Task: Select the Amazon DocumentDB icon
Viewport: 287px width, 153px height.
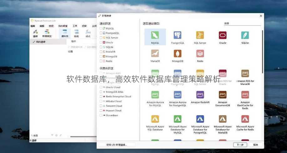Action: click(x=223, y=95)
